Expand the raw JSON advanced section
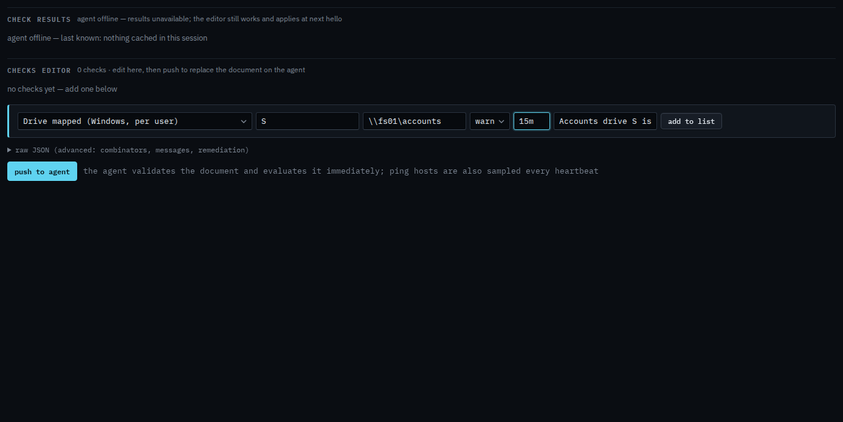 click(x=128, y=150)
